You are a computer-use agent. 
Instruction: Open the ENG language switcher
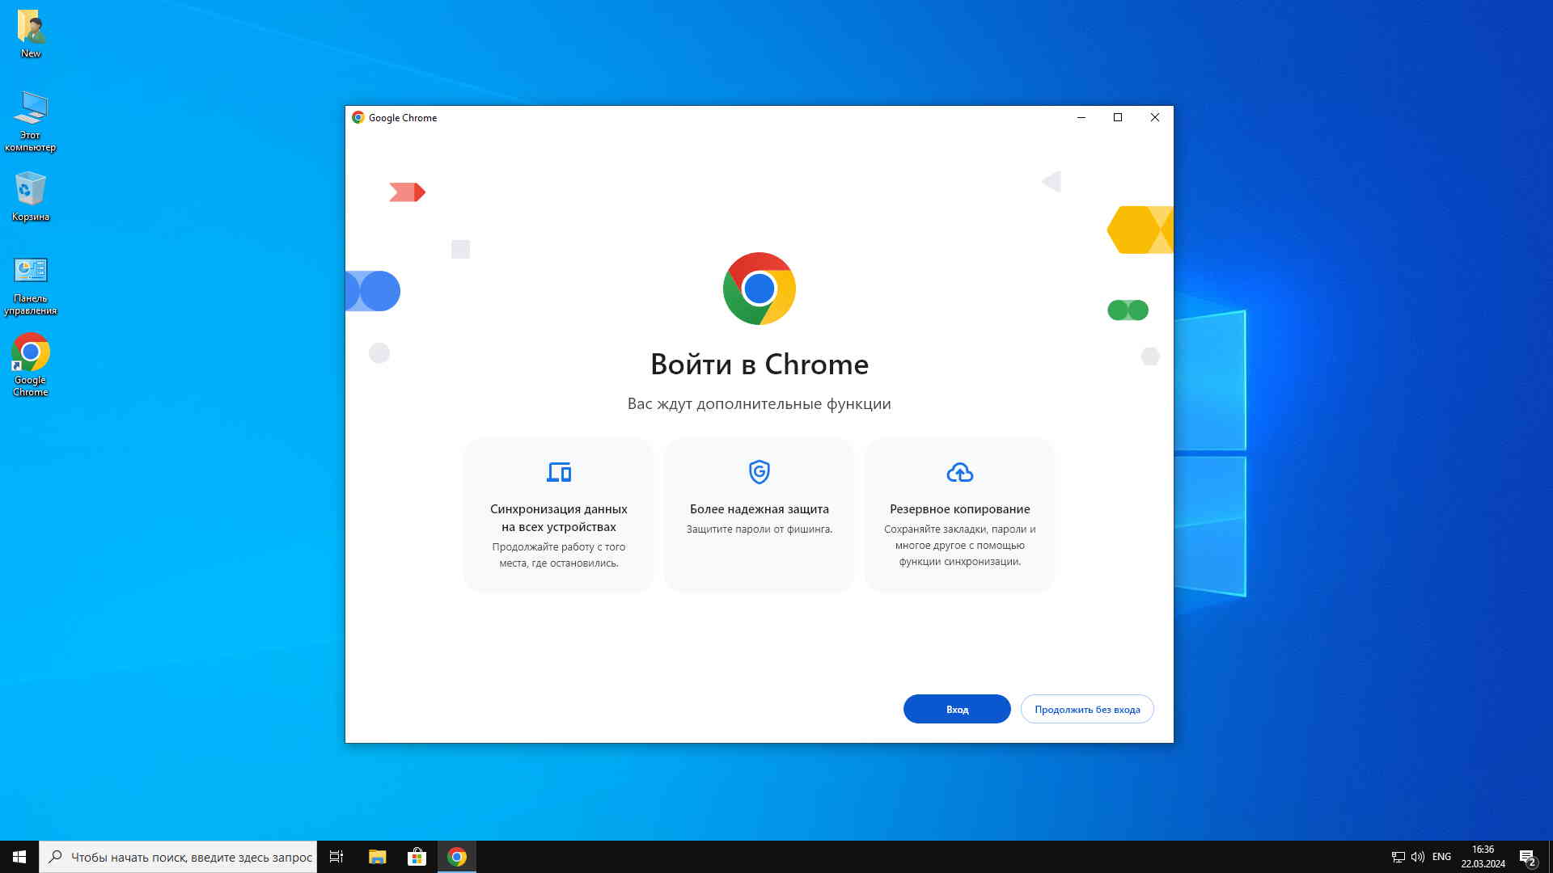click(x=1441, y=857)
